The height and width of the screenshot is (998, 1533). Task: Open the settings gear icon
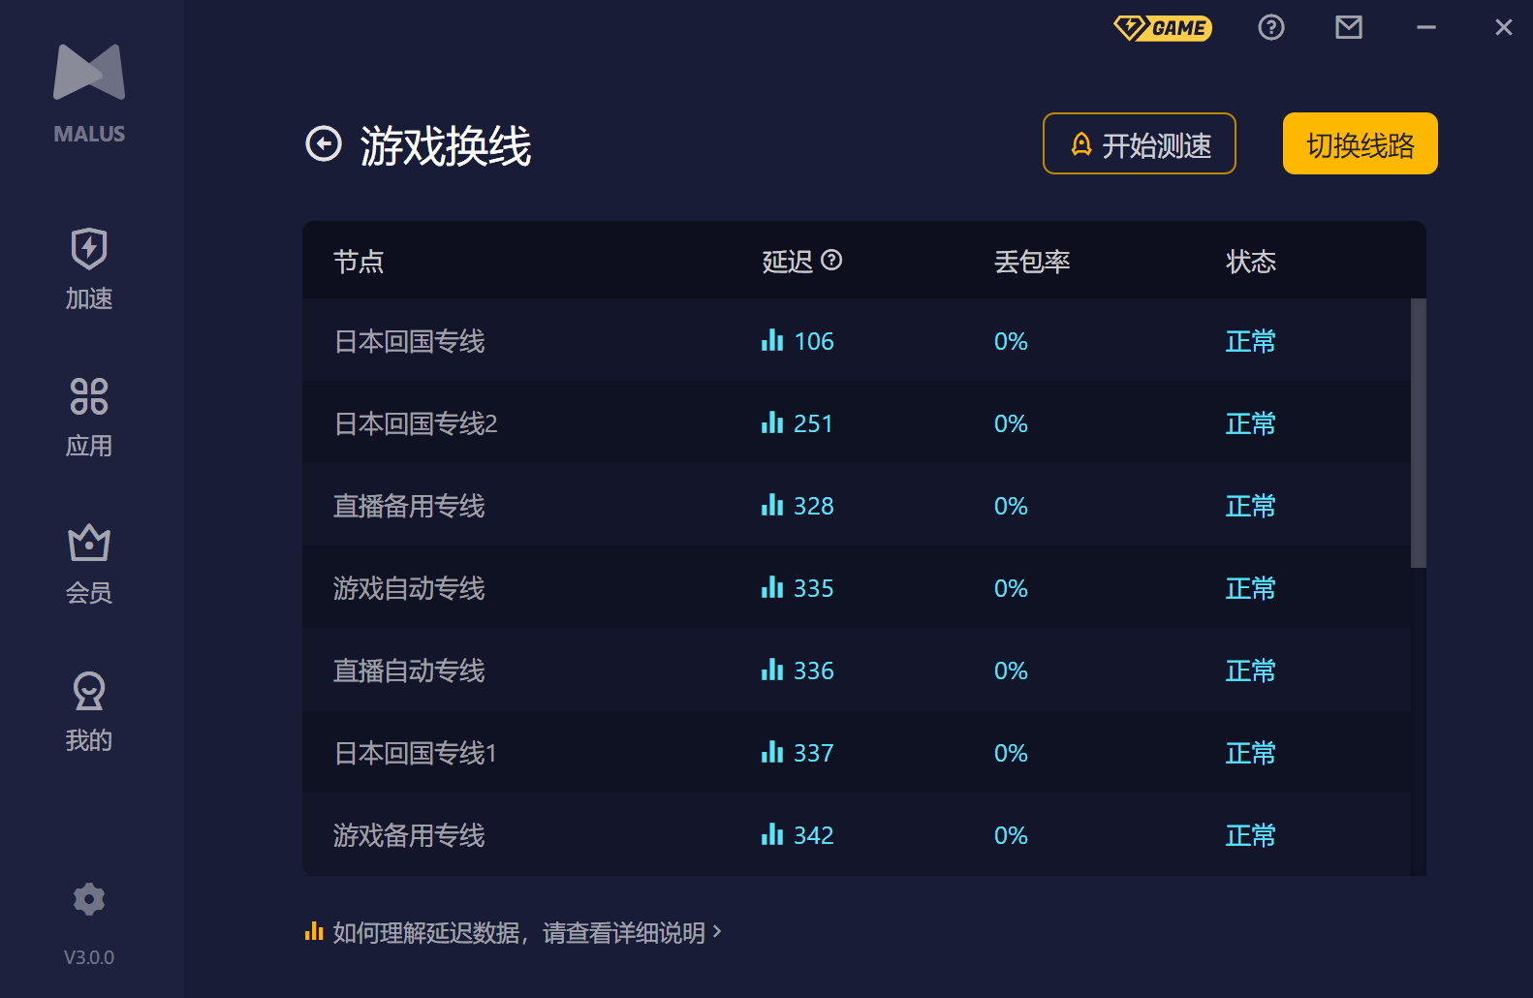click(x=89, y=899)
